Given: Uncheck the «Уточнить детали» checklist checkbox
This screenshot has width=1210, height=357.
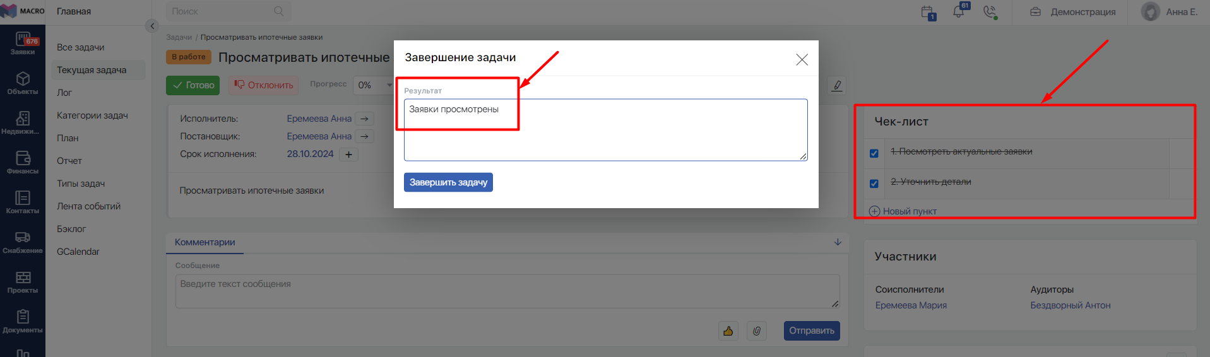Looking at the screenshot, I should (874, 184).
